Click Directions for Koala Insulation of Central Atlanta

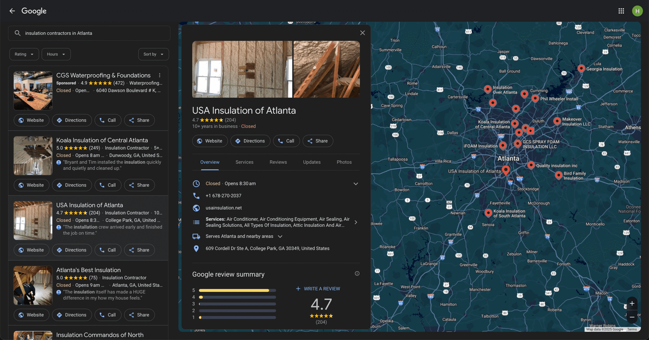point(72,185)
